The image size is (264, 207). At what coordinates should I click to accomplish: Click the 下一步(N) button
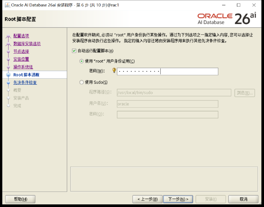point(178,199)
